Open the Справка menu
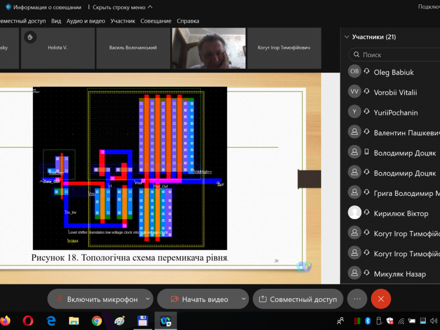 (188, 21)
